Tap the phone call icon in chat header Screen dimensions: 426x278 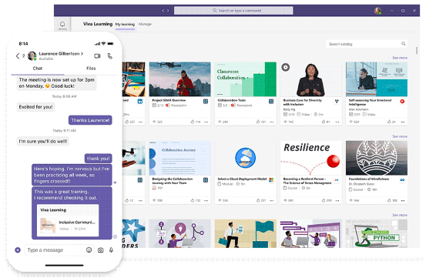pos(109,56)
